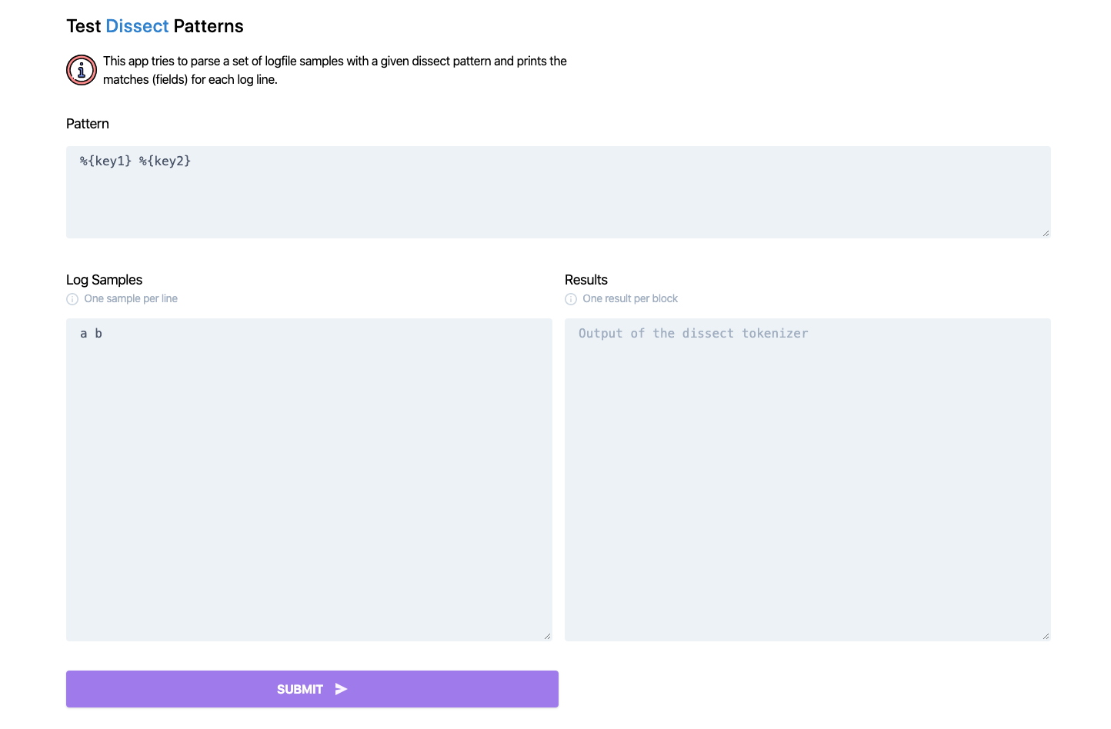Click the 'One sample per line' hint text
Screen dimensions: 1111x729
click(130, 298)
